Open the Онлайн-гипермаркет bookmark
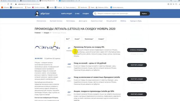The height and width of the screenshot is (101, 180). point(39,7)
